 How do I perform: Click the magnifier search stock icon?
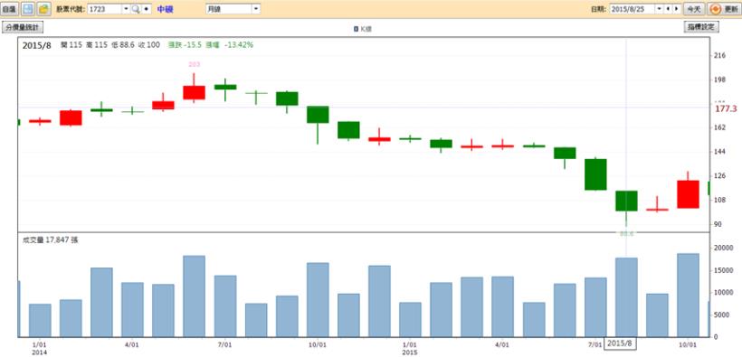click(x=136, y=9)
